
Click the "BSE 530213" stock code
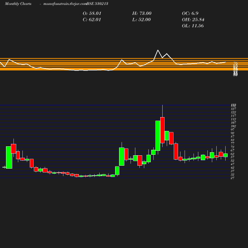97,3
